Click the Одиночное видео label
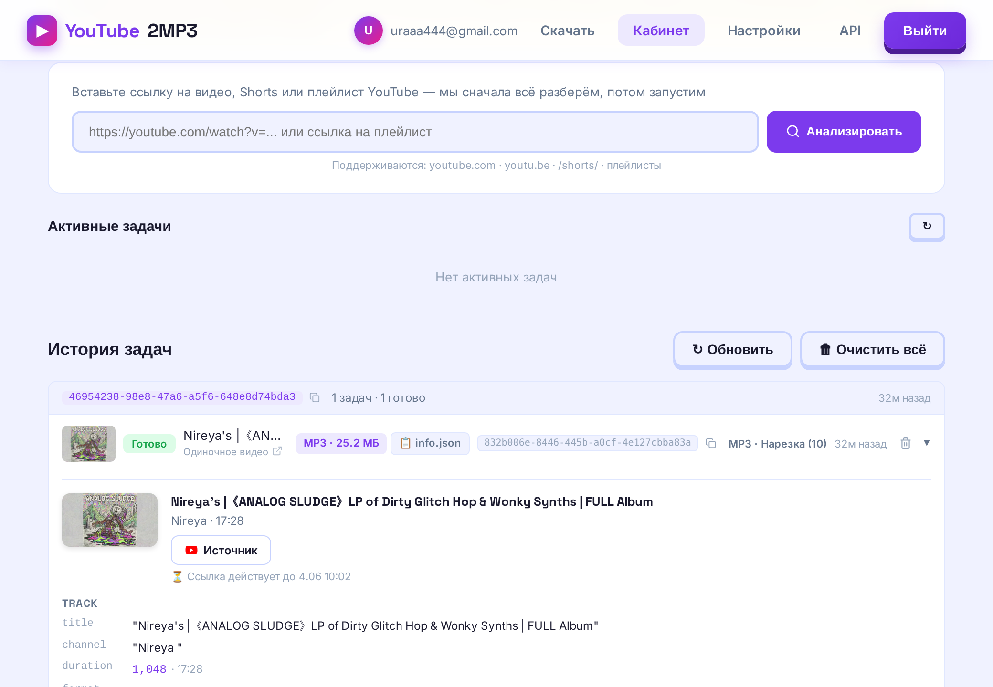This screenshot has height=687, width=993. (225, 452)
